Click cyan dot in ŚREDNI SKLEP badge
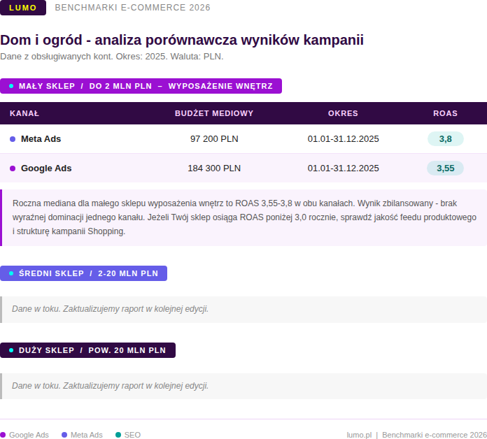This screenshot has width=487, height=439. click(11, 273)
